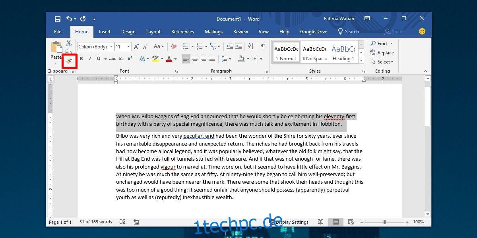
Task: Select the No Spacing style
Action: 314,52
